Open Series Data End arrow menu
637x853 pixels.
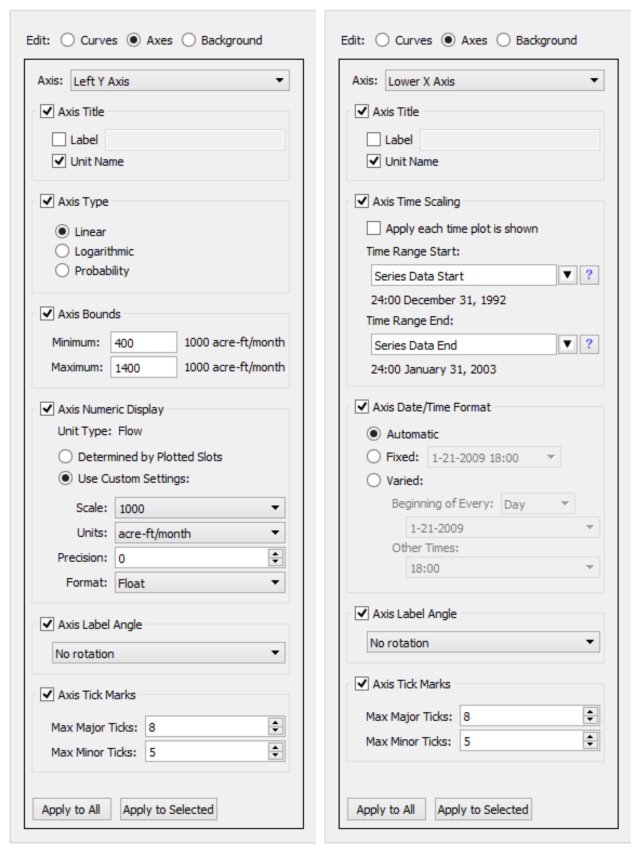(567, 344)
